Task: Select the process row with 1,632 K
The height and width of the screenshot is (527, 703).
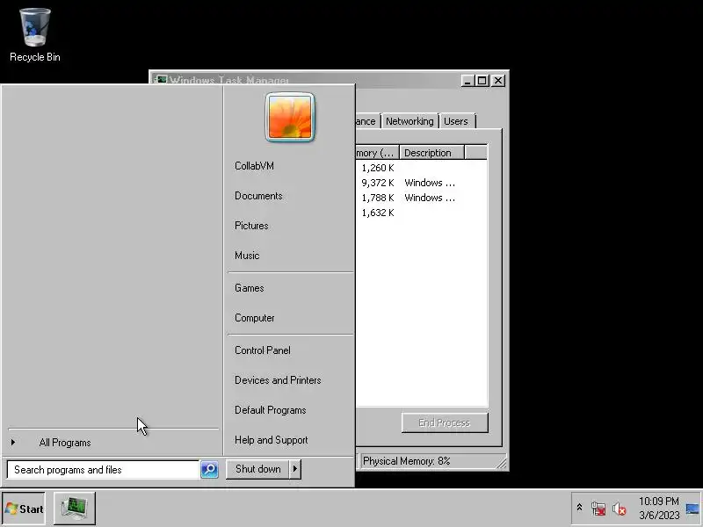Action: [422, 213]
